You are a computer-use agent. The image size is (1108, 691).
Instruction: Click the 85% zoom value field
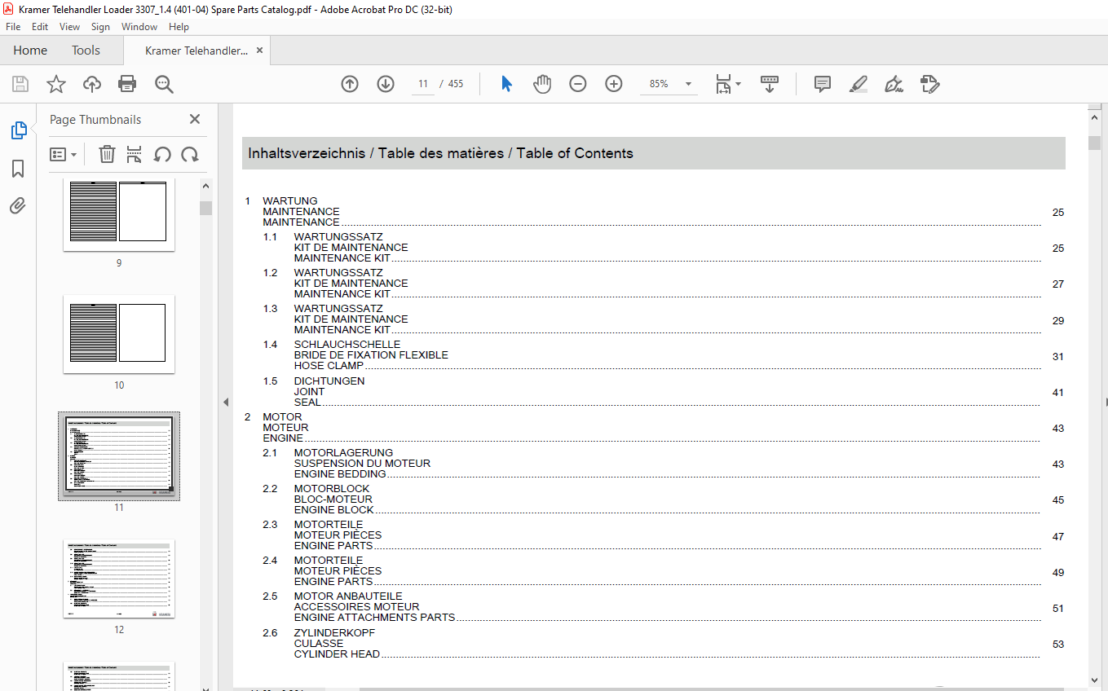tap(659, 84)
